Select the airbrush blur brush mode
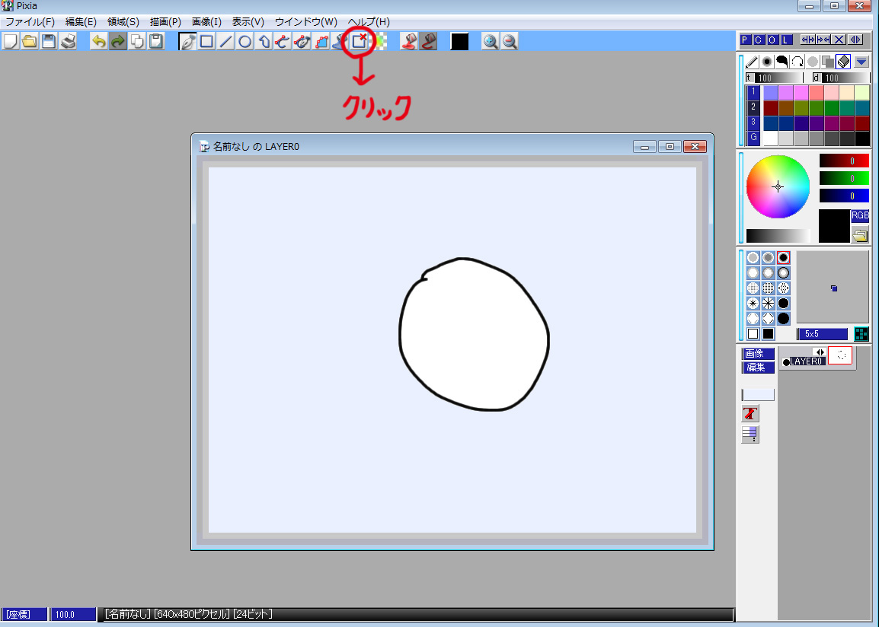This screenshot has width=879, height=627. (768, 62)
